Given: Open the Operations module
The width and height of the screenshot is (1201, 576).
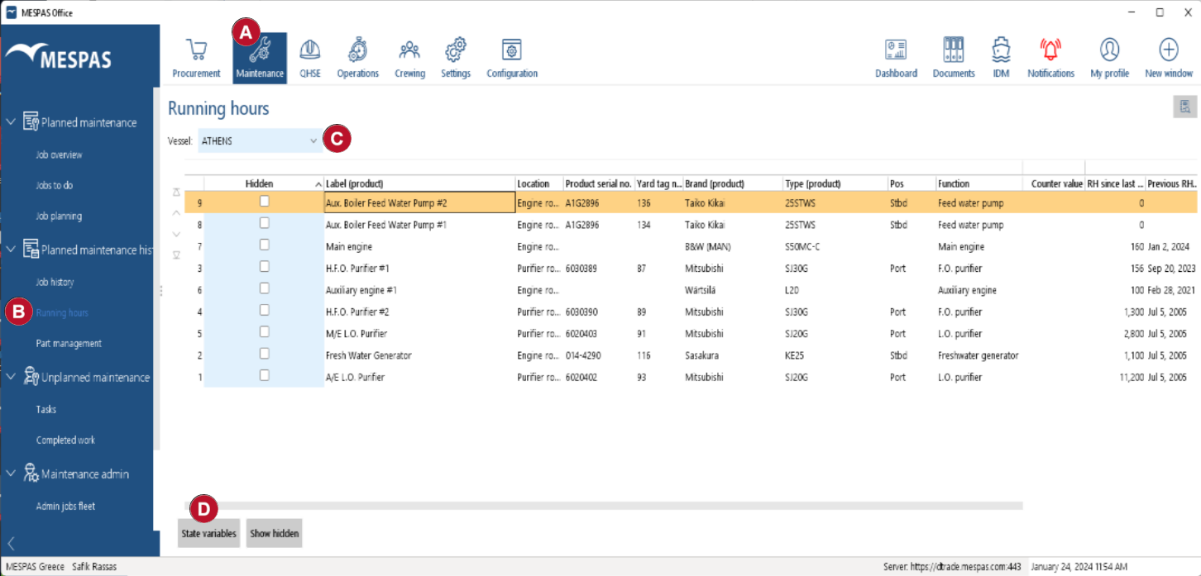Looking at the screenshot, I should pyautogui.click(x=357, y=58).
